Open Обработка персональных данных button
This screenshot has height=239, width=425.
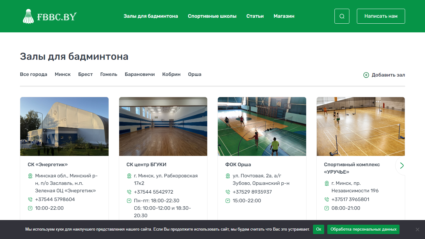pyautogui.click(x=363, y=229)
